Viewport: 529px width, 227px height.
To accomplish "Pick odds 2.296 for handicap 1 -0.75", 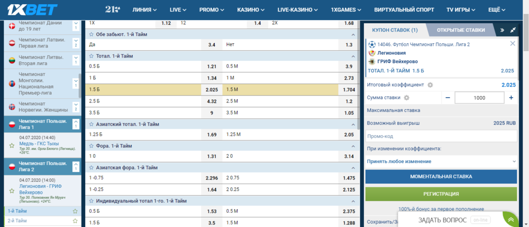I will point(212,178).
